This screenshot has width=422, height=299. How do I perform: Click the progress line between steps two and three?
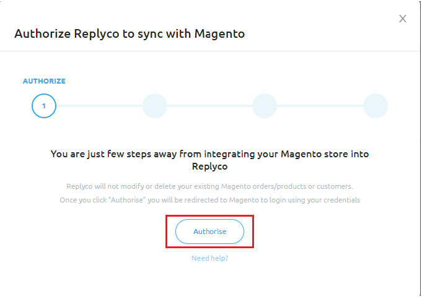[209, 106]
